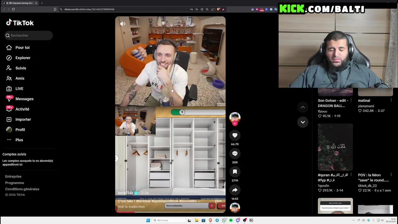Open Discord from taskbar

click(x=238, y=220)
